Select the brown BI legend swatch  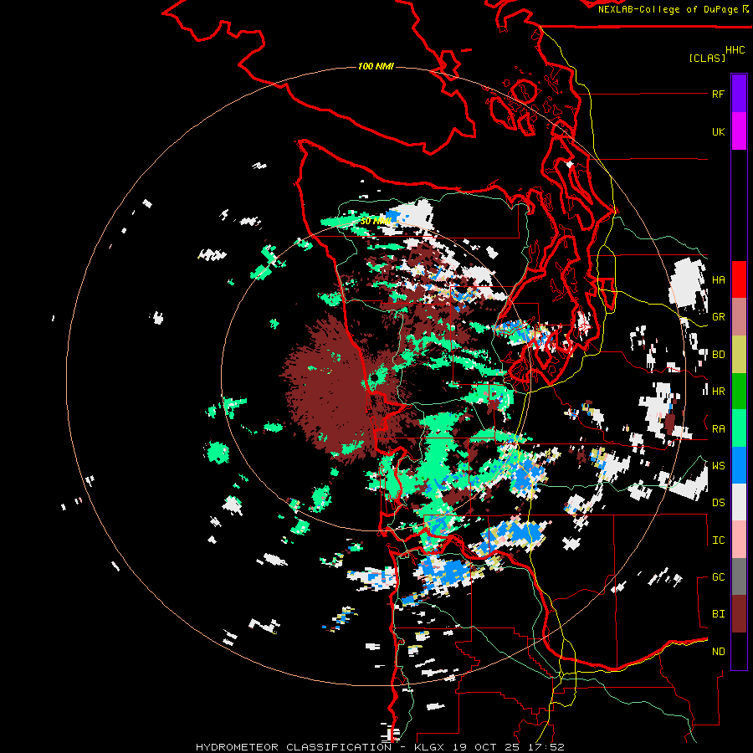pos(739,614)
